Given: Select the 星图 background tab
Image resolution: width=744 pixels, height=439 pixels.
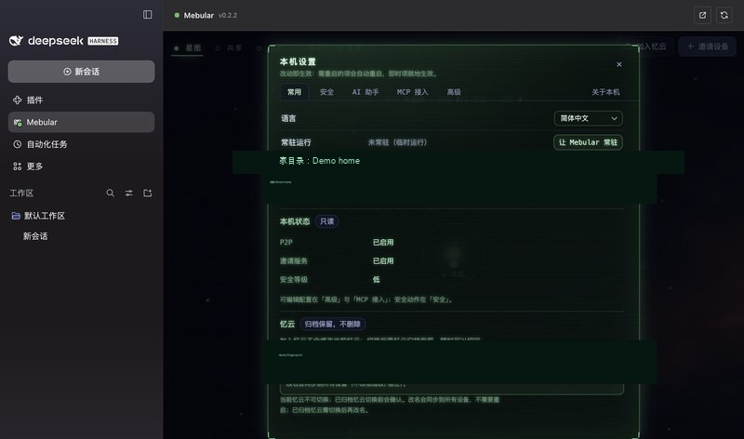Looking at the screenshot, I should [189, 48].
